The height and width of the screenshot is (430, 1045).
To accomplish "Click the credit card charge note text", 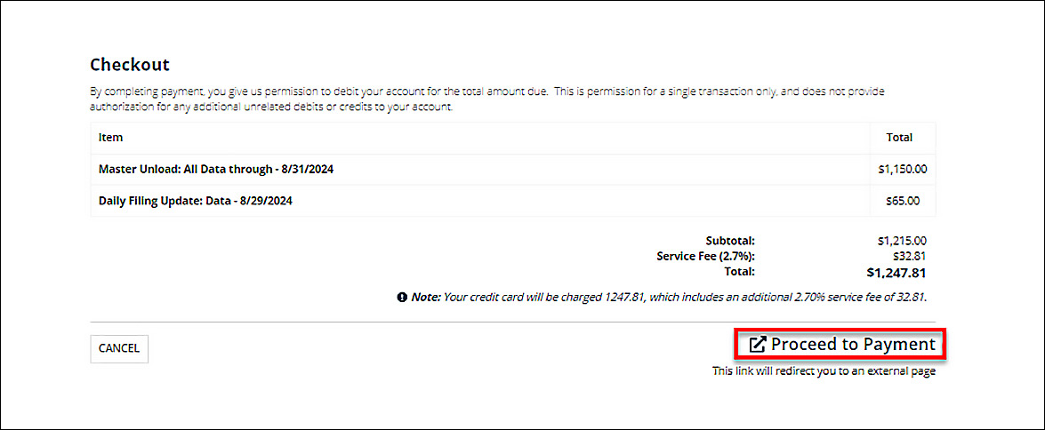I will click(669, 298).
